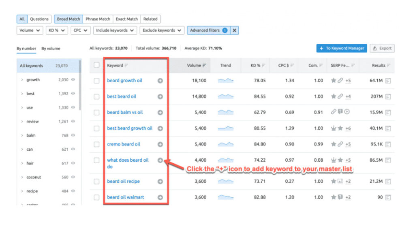Add 'beard balm vs oil' via plus icon
This screenshot has width=415, height=233.
point(160,113)
